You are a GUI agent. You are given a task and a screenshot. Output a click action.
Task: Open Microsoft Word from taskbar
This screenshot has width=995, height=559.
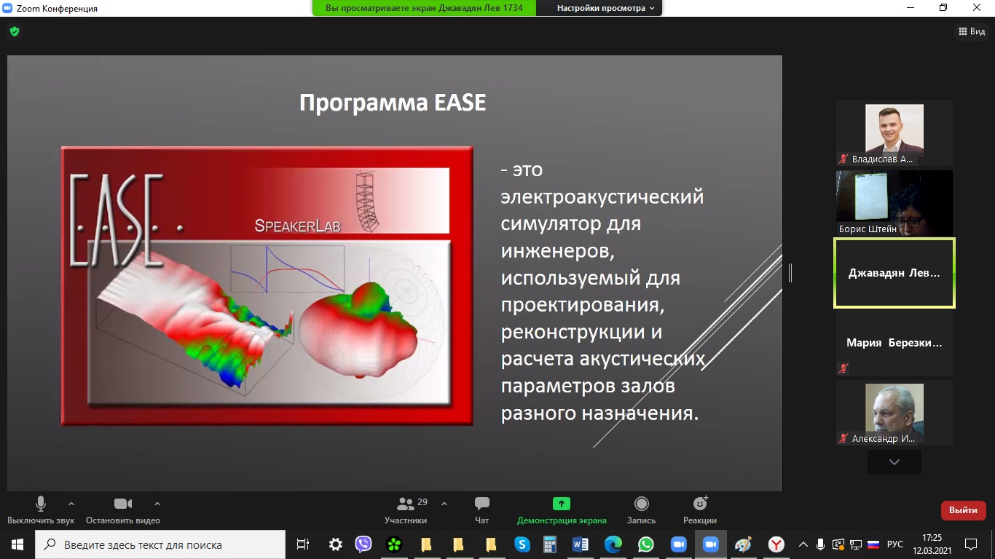coord(581,544)
